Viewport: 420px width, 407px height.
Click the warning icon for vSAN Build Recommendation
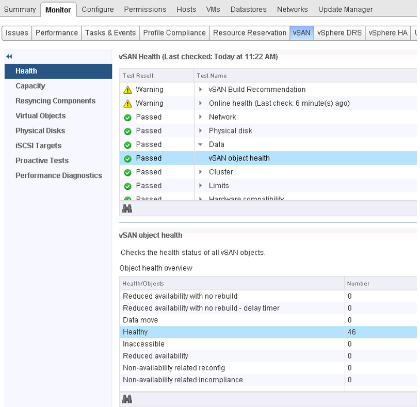[127, 90]
